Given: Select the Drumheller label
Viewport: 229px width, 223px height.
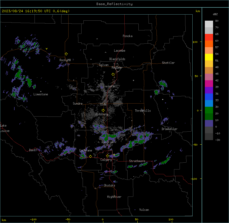Looking at the screenshot, I should point(169,129).
